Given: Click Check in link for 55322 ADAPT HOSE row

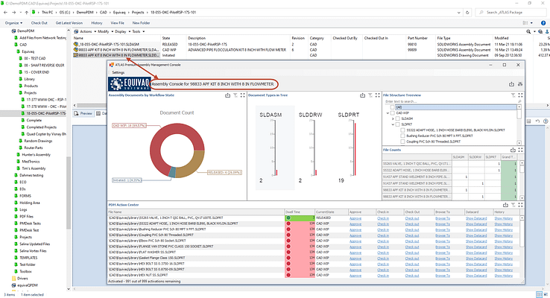Looking at the screenshot, I should point(383,223).
